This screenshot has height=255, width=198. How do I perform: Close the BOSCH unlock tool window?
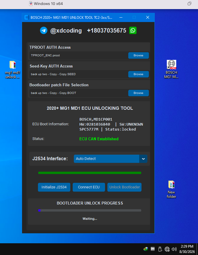pos(148,17)
